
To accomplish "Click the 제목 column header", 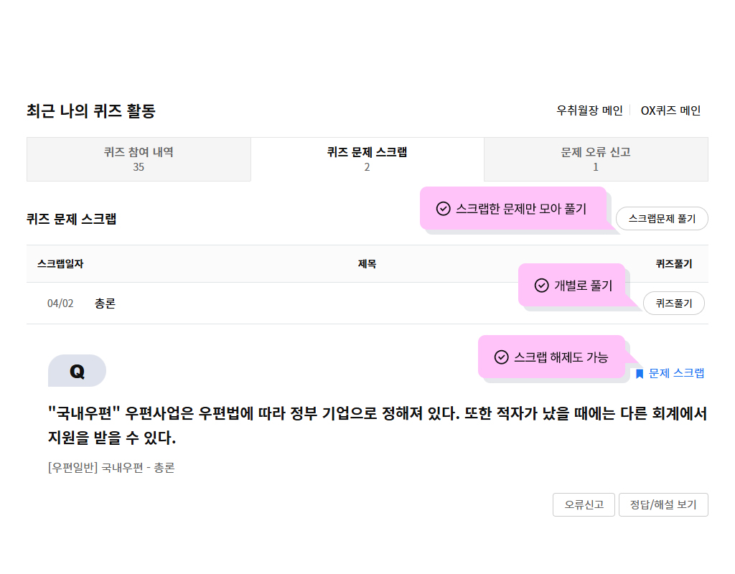I will (367, 264).
